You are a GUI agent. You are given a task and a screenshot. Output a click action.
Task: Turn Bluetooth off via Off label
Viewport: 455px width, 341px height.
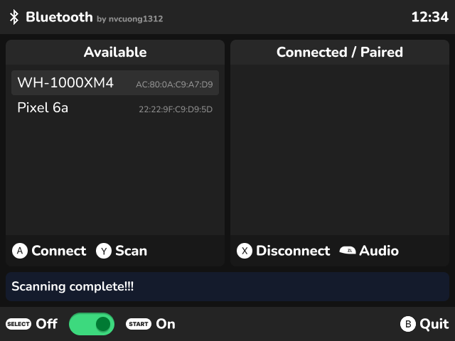(46, 324)
